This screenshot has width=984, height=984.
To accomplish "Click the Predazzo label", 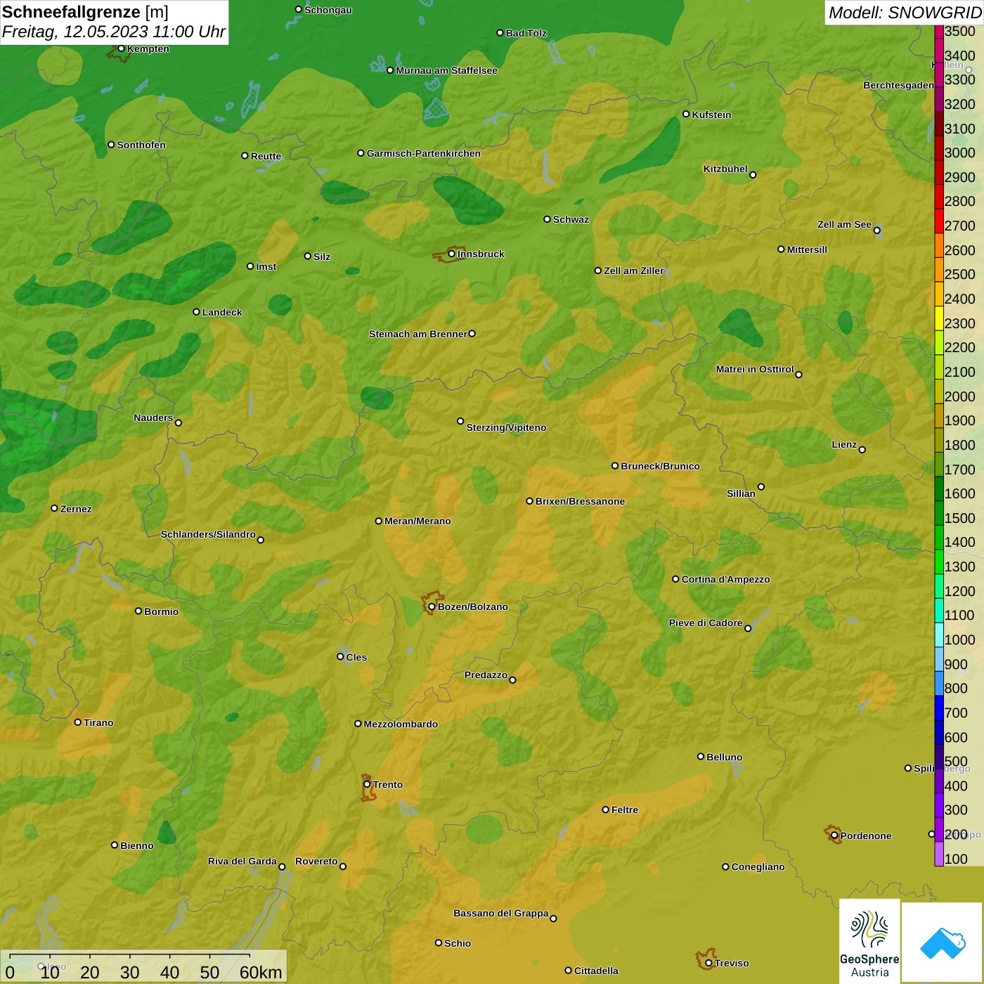I will click(x=486, y=675).
